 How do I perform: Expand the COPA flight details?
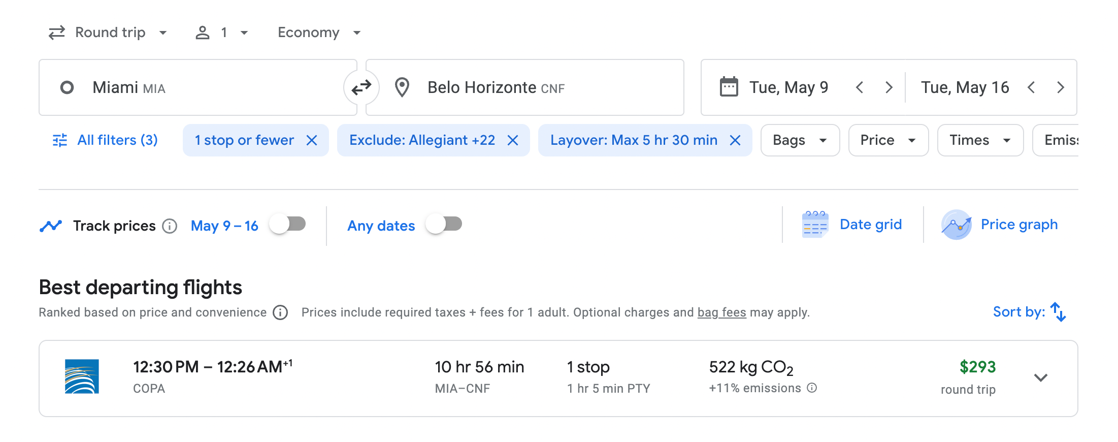(x=1040, y=377)
